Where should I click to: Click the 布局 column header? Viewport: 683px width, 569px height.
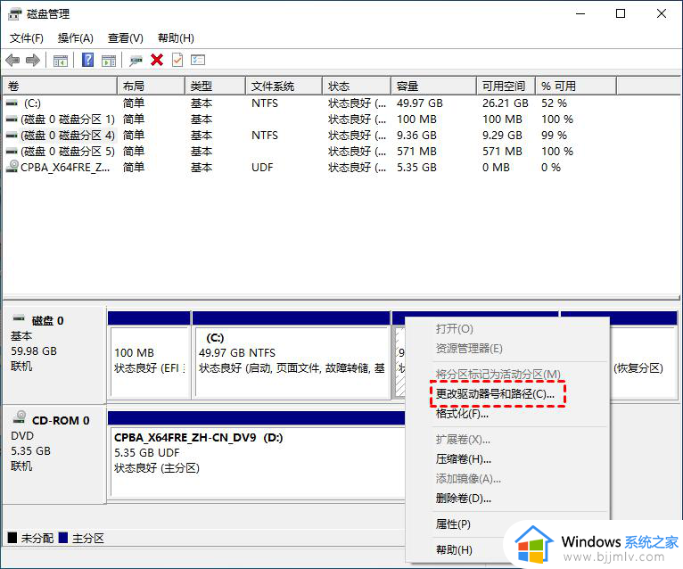click(x=152, y=86)
